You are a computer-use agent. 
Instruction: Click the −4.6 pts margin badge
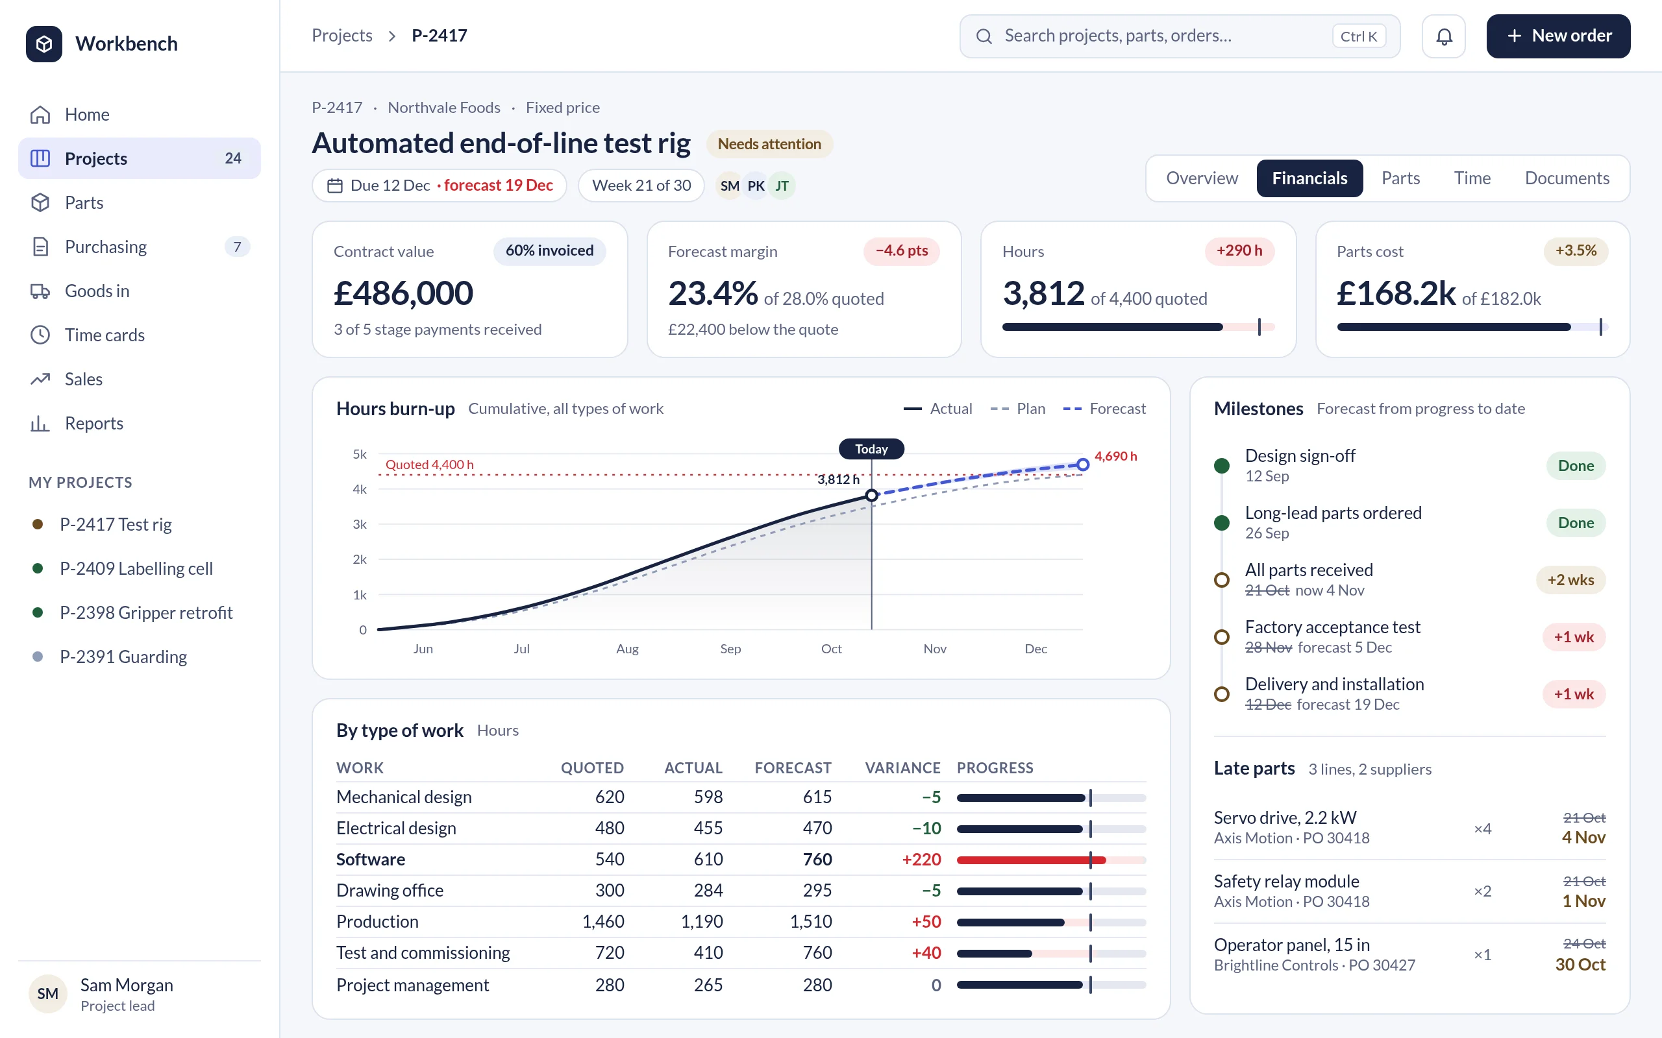point(902,250)
